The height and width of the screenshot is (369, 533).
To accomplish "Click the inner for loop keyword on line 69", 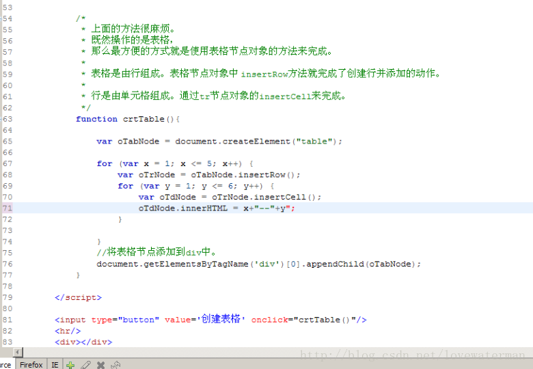I will click(126, 186).
